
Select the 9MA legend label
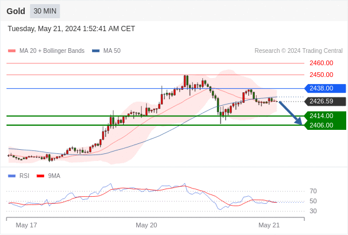click(x=54, y=176)
